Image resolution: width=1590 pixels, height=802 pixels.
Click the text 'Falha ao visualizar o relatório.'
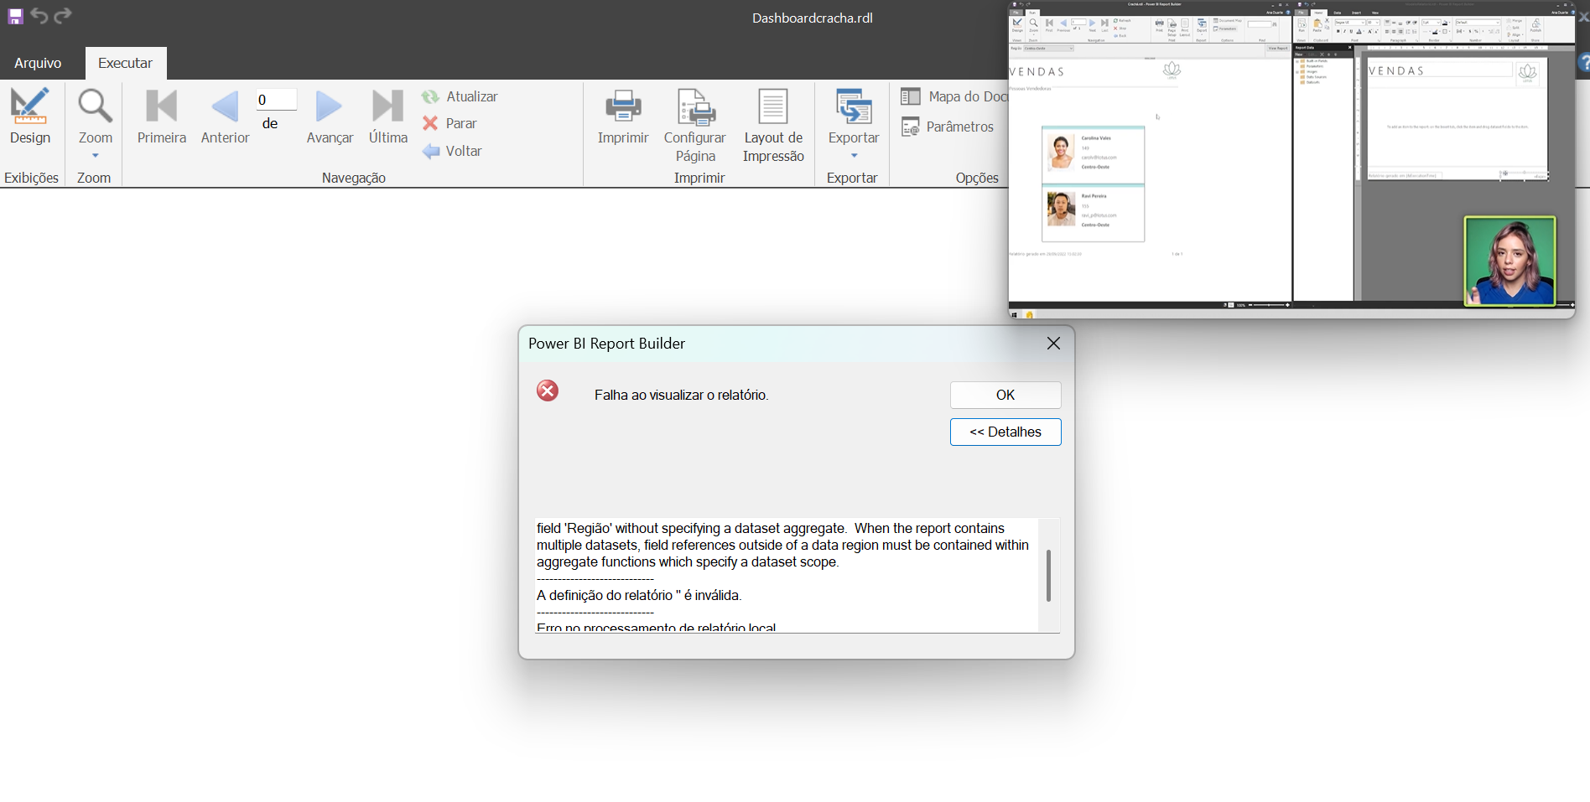coord(681,395)
